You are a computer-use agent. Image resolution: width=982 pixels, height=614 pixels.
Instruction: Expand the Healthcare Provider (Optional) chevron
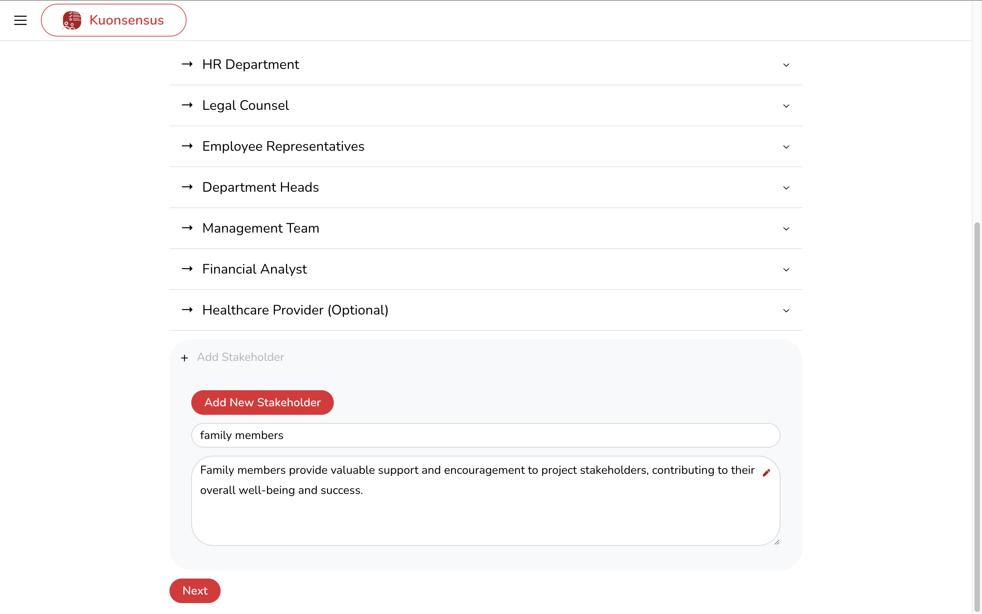pyautogui.click(x=786, y=311)
